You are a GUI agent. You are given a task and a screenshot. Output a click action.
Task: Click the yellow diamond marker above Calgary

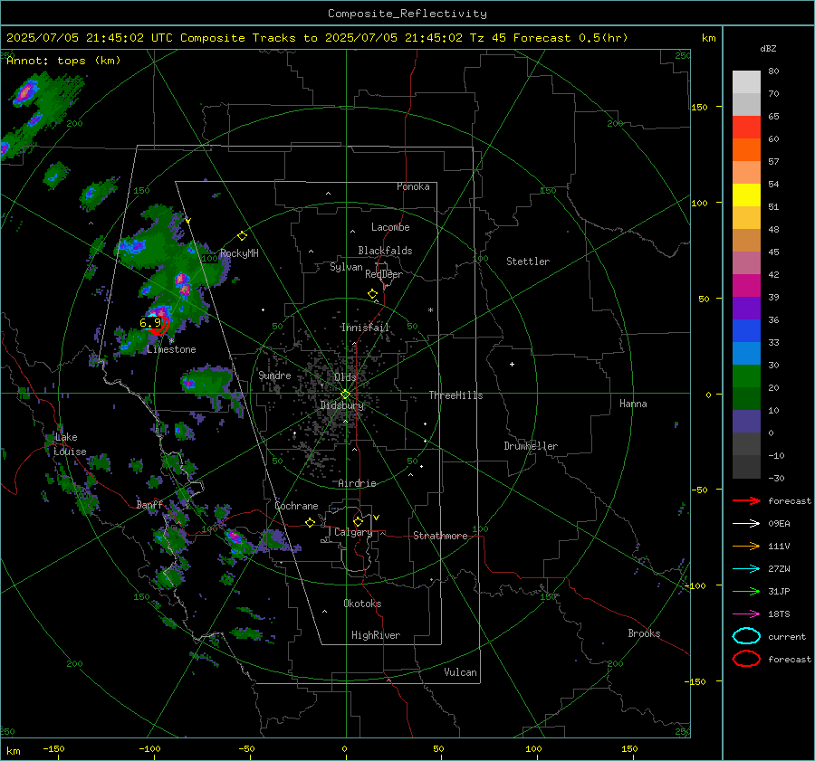[358, 521]
